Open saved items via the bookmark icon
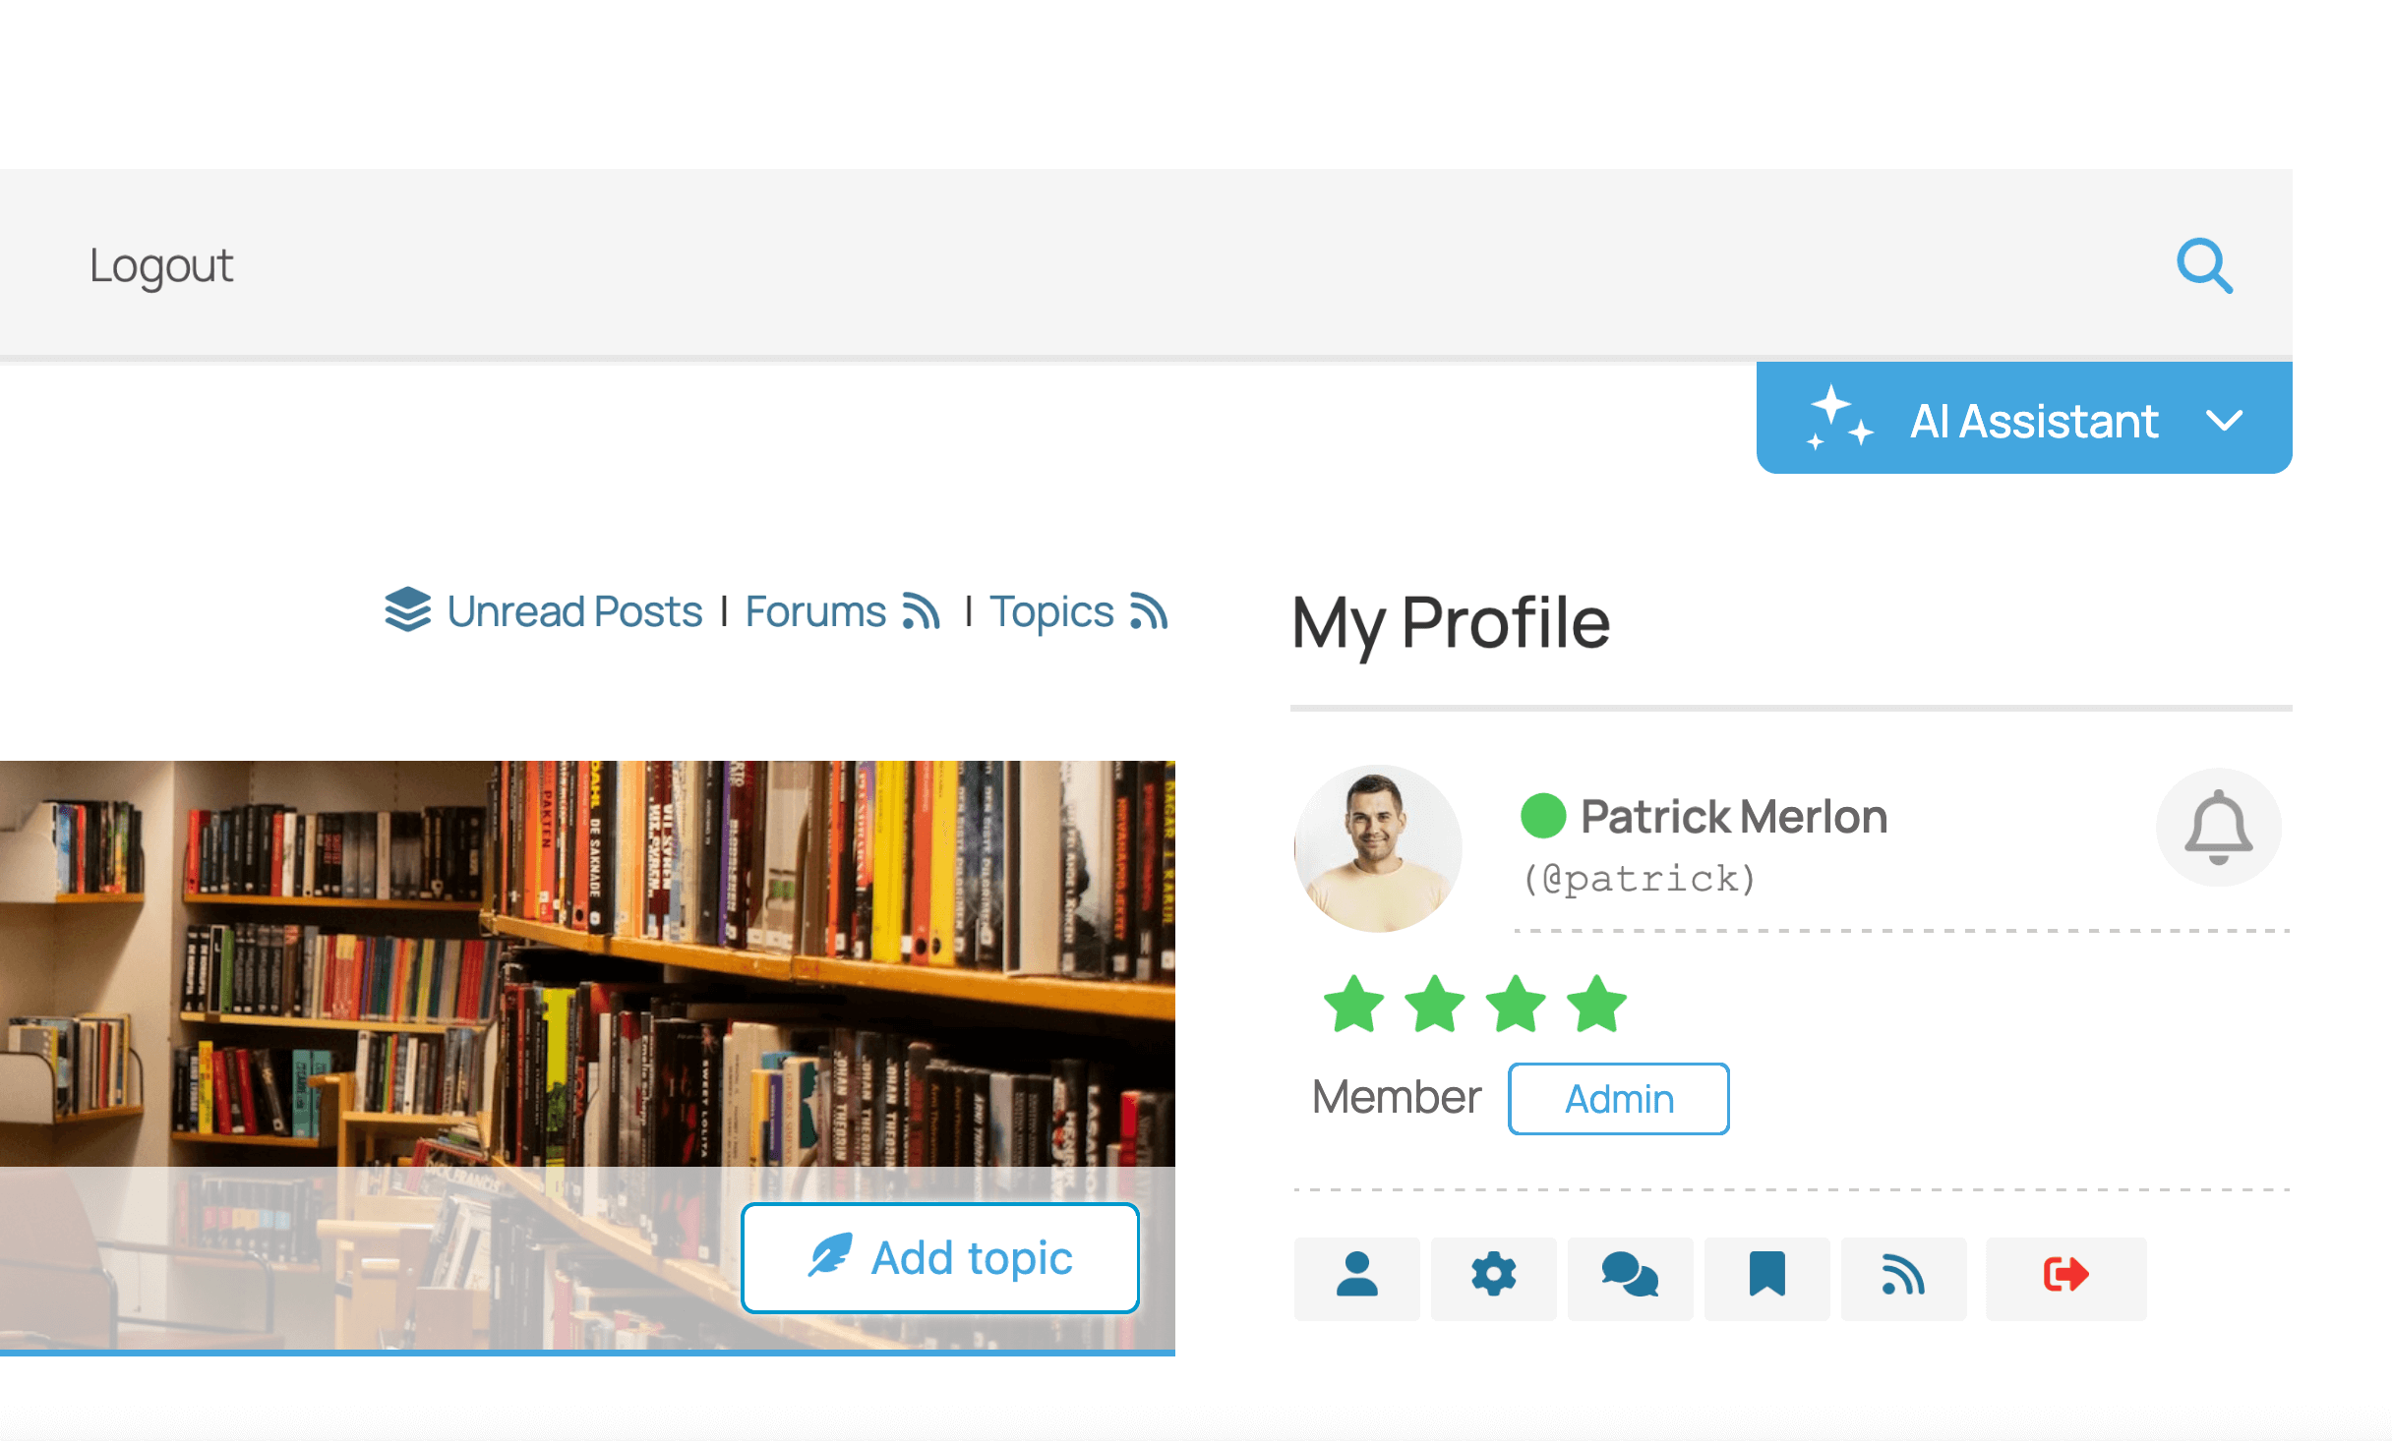Image resolution: width=2392 pixels, height=1441 pixels. (1766, 1277)
